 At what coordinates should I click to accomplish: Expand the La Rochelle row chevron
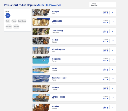(x=113, y=22)
